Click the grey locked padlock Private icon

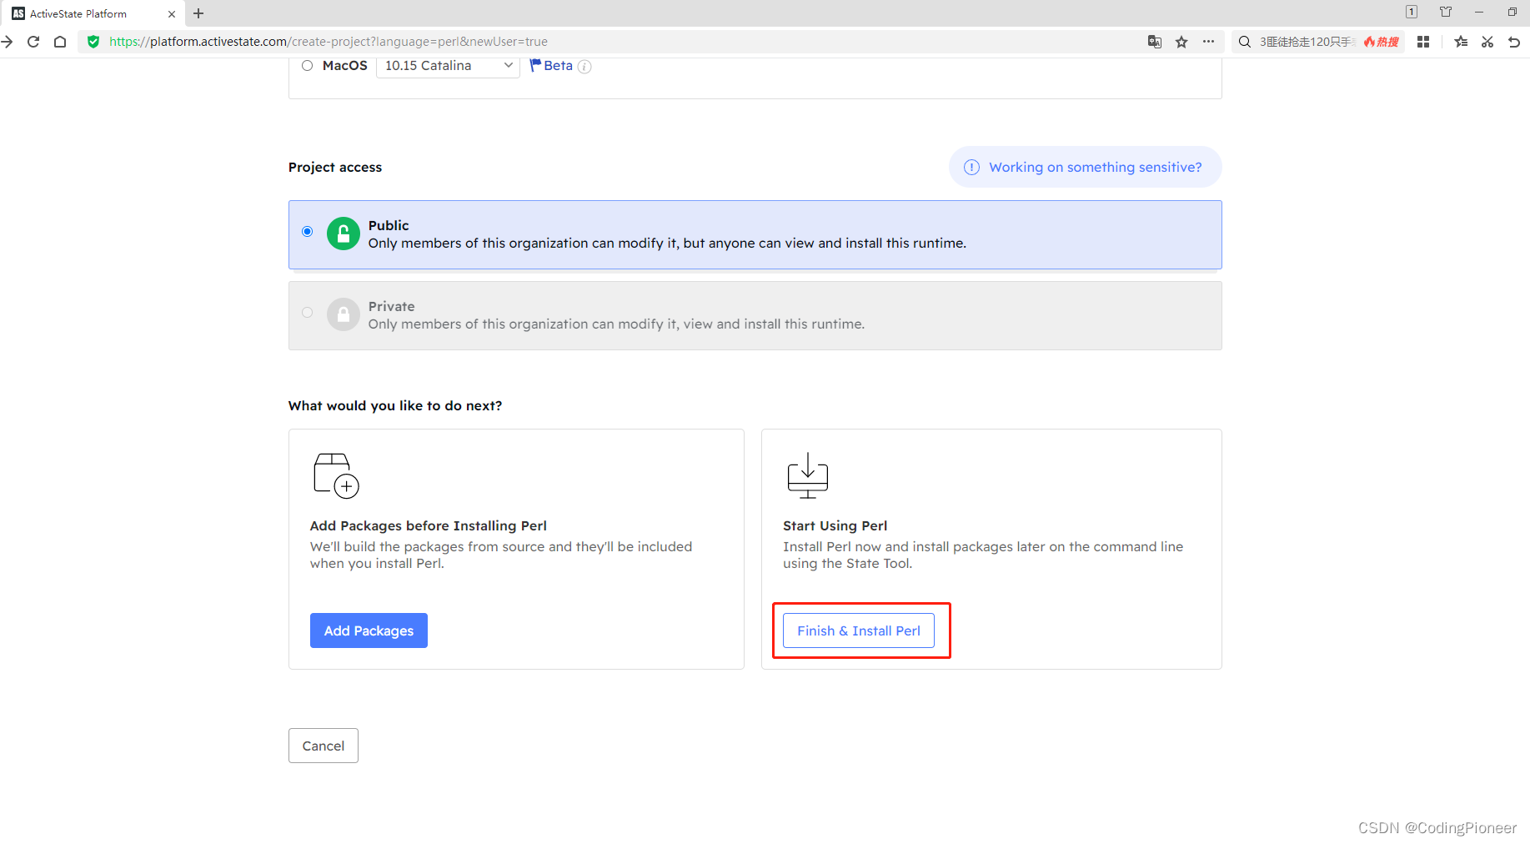[344, 315]
